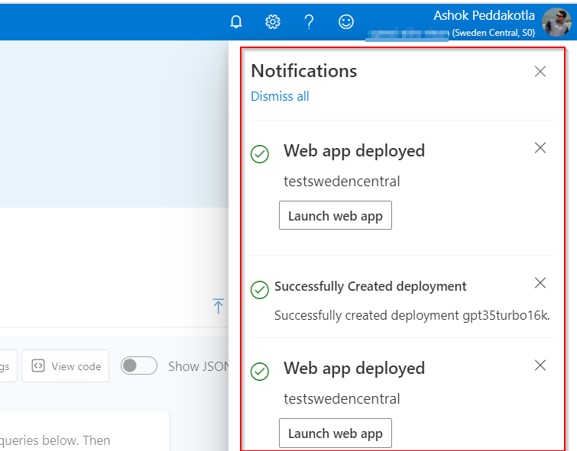Viewport: 577px width, 451px height.
Task: Dismiss the first Web app deployed notification
Action: point(540,148)
